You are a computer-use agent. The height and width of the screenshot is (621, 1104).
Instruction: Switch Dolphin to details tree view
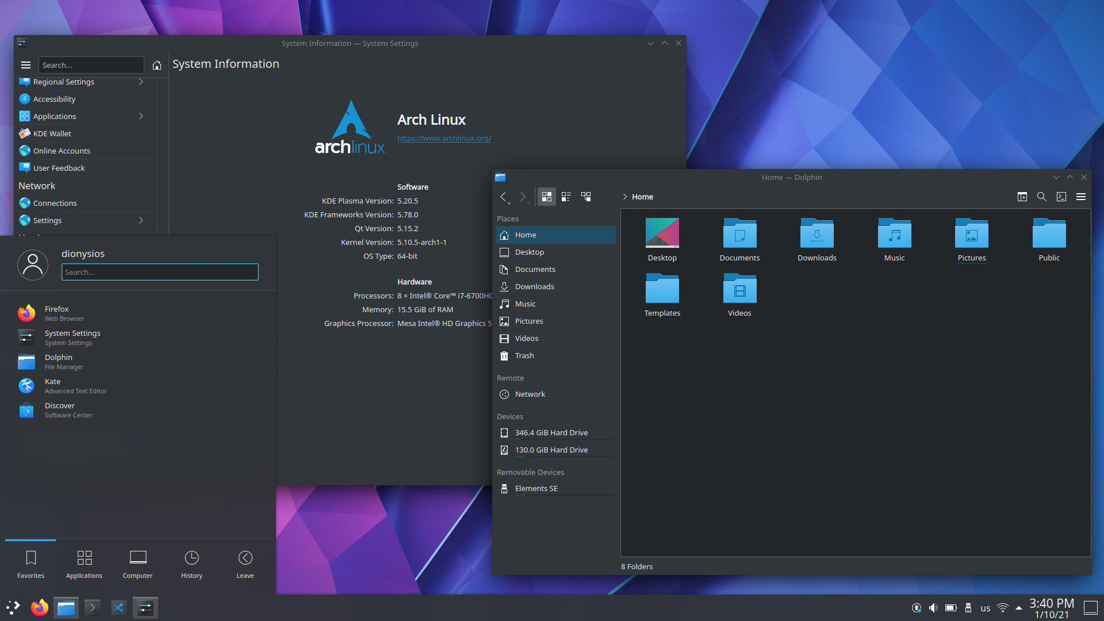[x=586, y=197]
